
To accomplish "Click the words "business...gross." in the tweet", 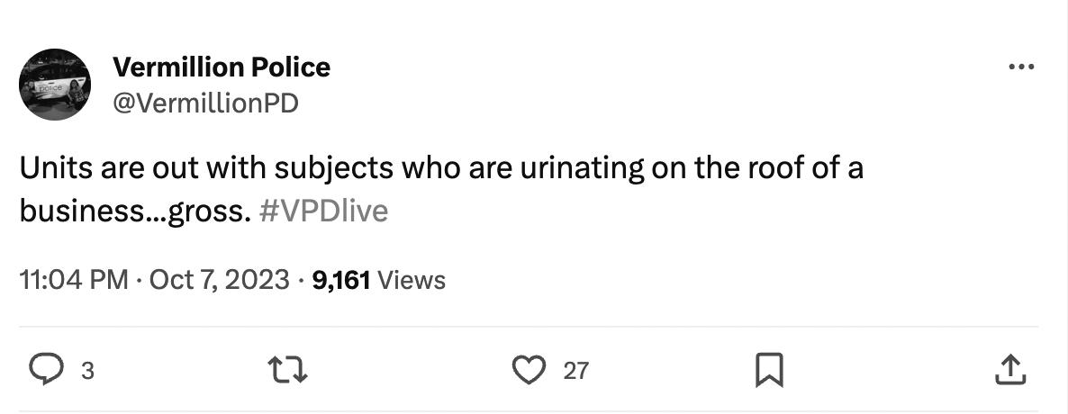I will (134, 211).
